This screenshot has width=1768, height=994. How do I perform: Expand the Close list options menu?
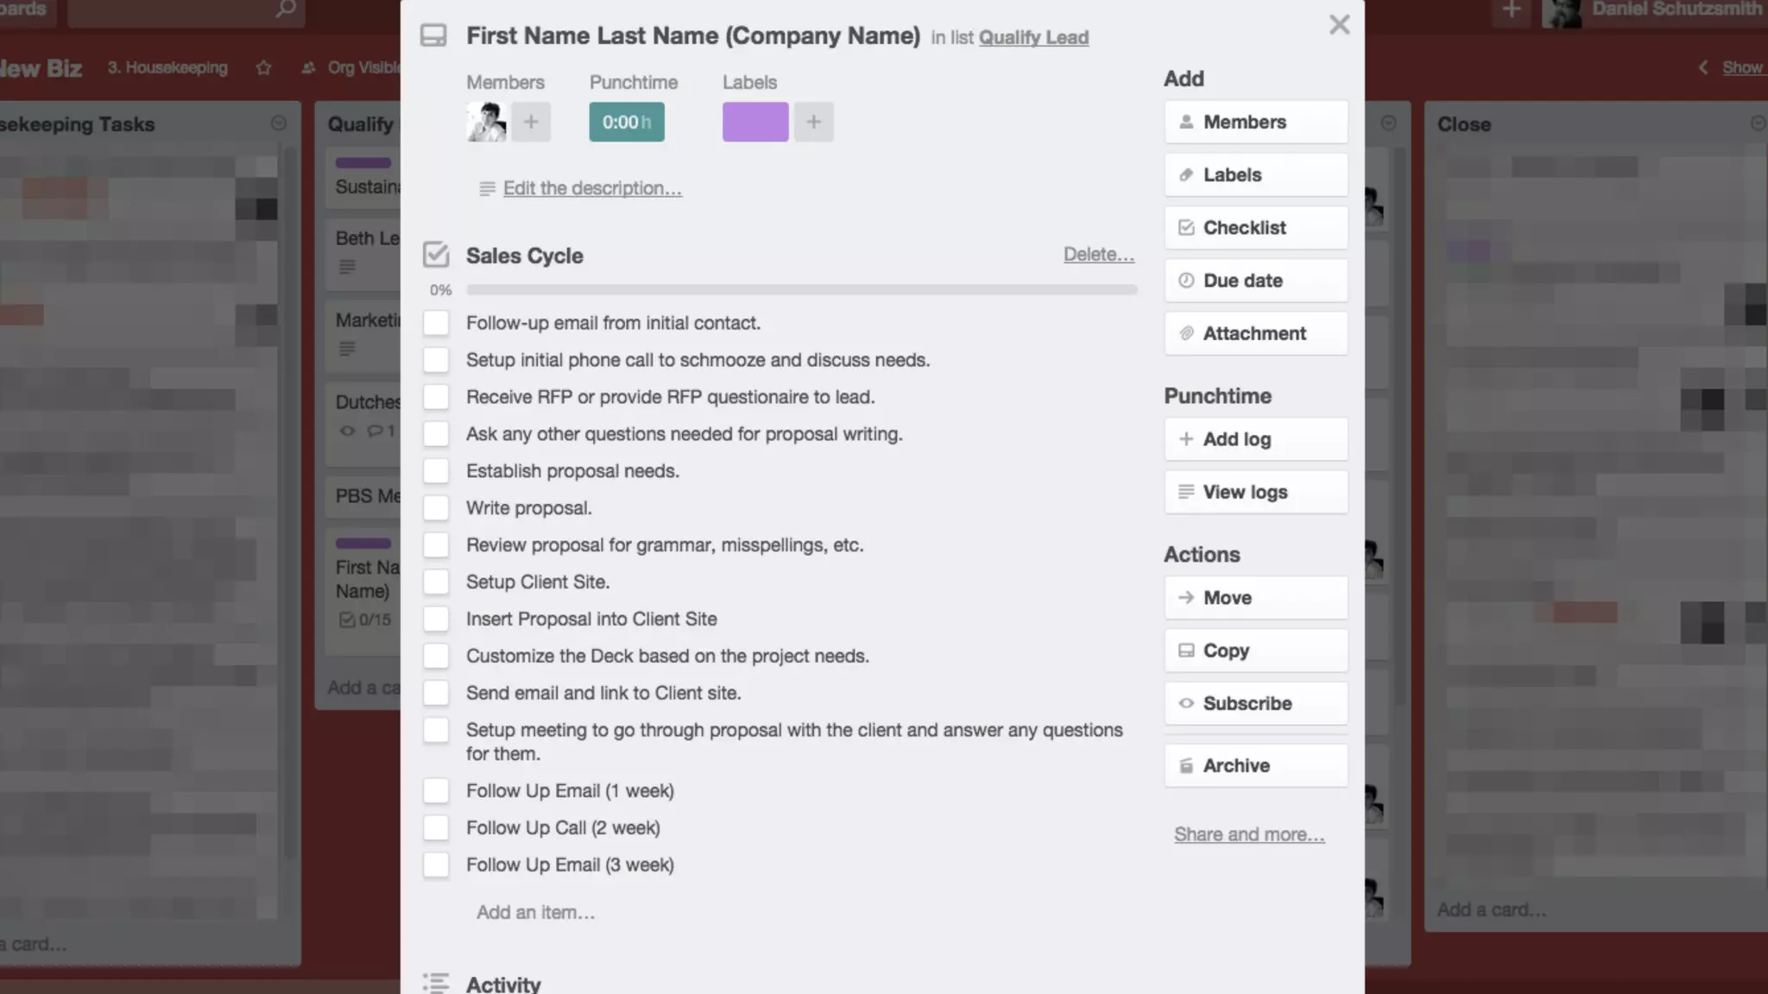pyautogui.click(x=1757, y=123)
